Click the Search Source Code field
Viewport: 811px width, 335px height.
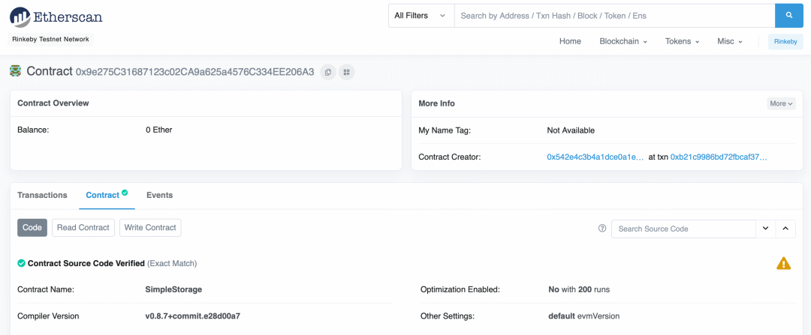pos(683,228)
